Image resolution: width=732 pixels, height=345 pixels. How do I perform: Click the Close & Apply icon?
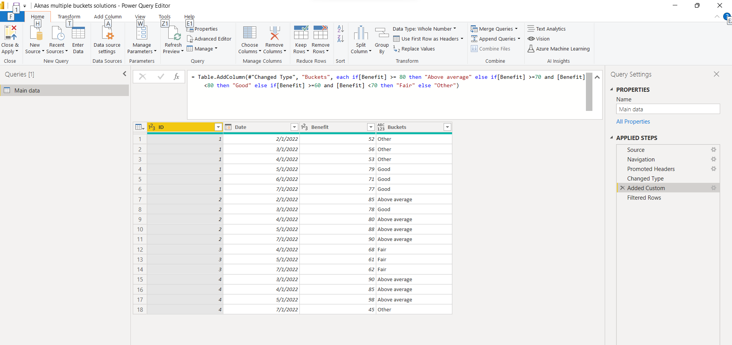[x=10, y=33]
